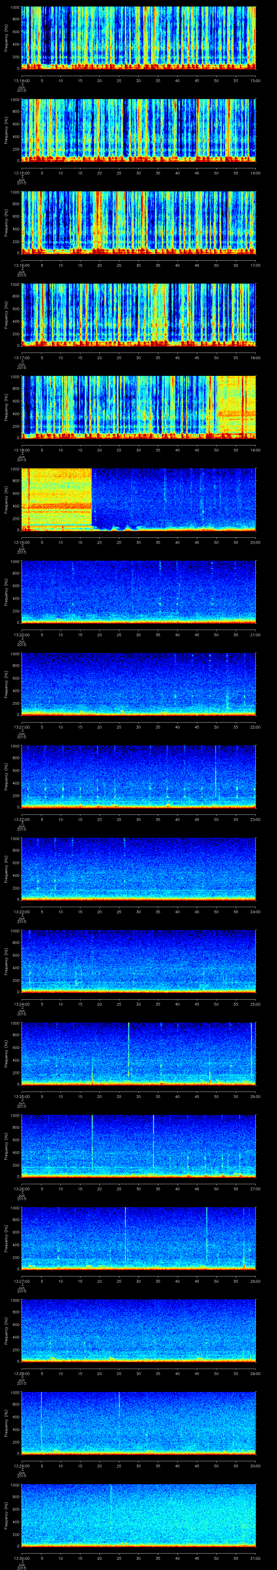Click the 24:00 end time label
This screenshot has width=277, height=1570.
(x=255, y=911)
